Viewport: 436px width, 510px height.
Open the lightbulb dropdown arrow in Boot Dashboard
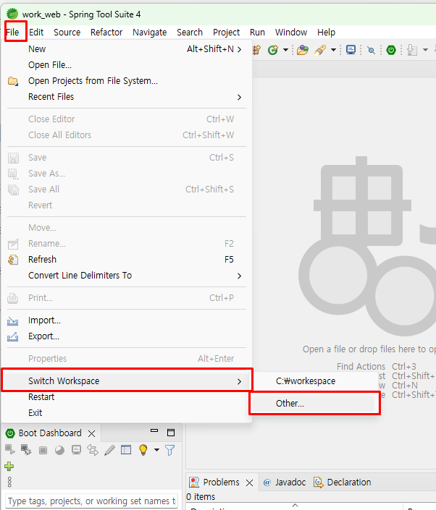coord(156,450)
